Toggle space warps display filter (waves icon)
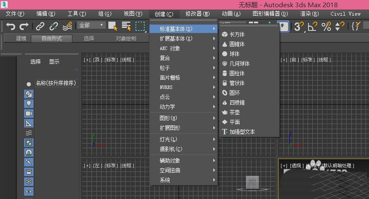 point(29,133)
